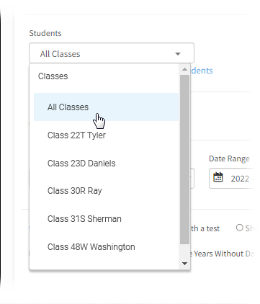Click the All Classes combo box field
260x304 pixels.
coord(112,53)
